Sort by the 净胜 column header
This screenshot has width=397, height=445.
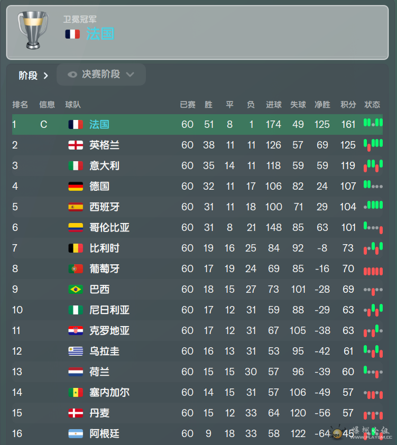pos(322,105)
